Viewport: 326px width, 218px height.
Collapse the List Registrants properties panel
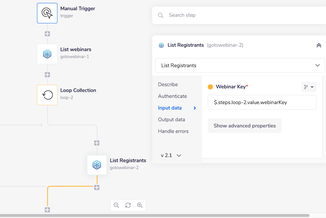coord(318,45)
